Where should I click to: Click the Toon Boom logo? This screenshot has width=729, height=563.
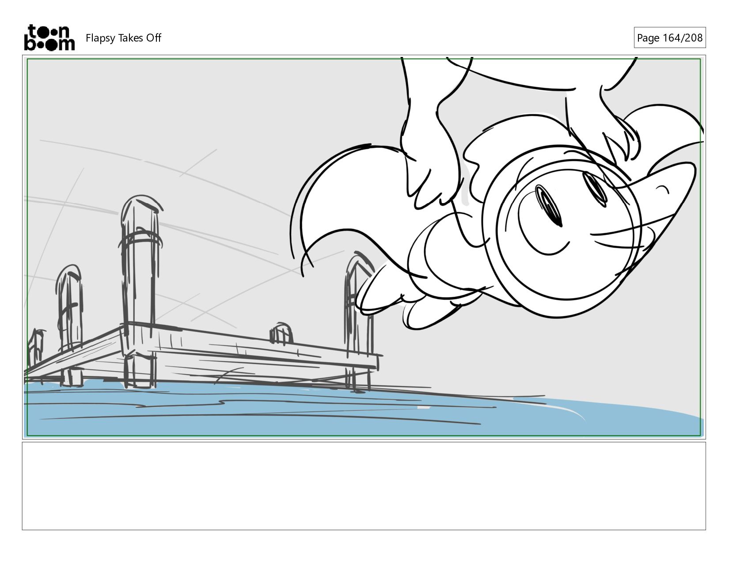coord(49,38)
